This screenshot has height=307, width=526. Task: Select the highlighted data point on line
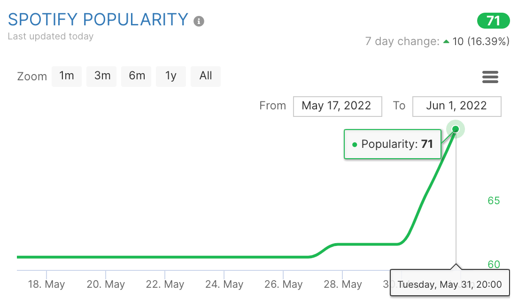pyautogui.click(x=456, y=129)
